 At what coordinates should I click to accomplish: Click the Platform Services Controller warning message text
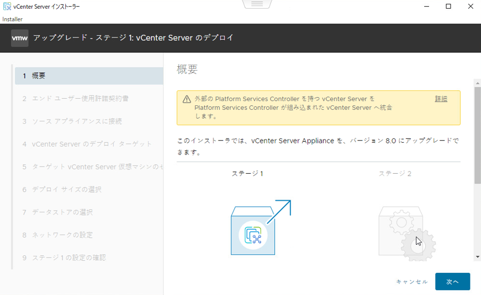(293, 108)
